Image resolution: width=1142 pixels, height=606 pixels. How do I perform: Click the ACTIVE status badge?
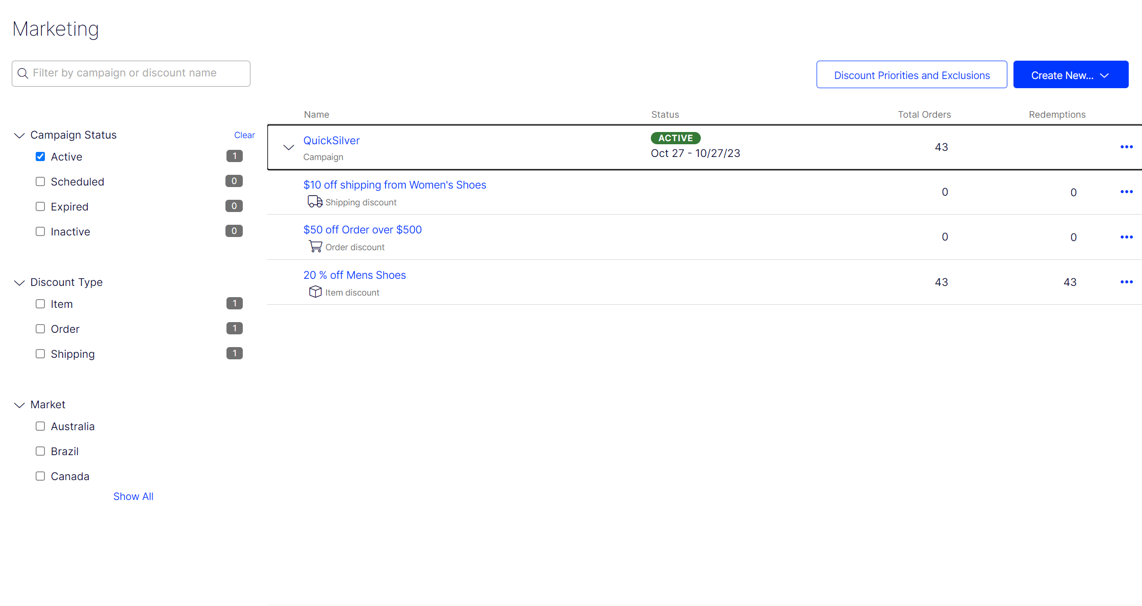pos(675,138)
